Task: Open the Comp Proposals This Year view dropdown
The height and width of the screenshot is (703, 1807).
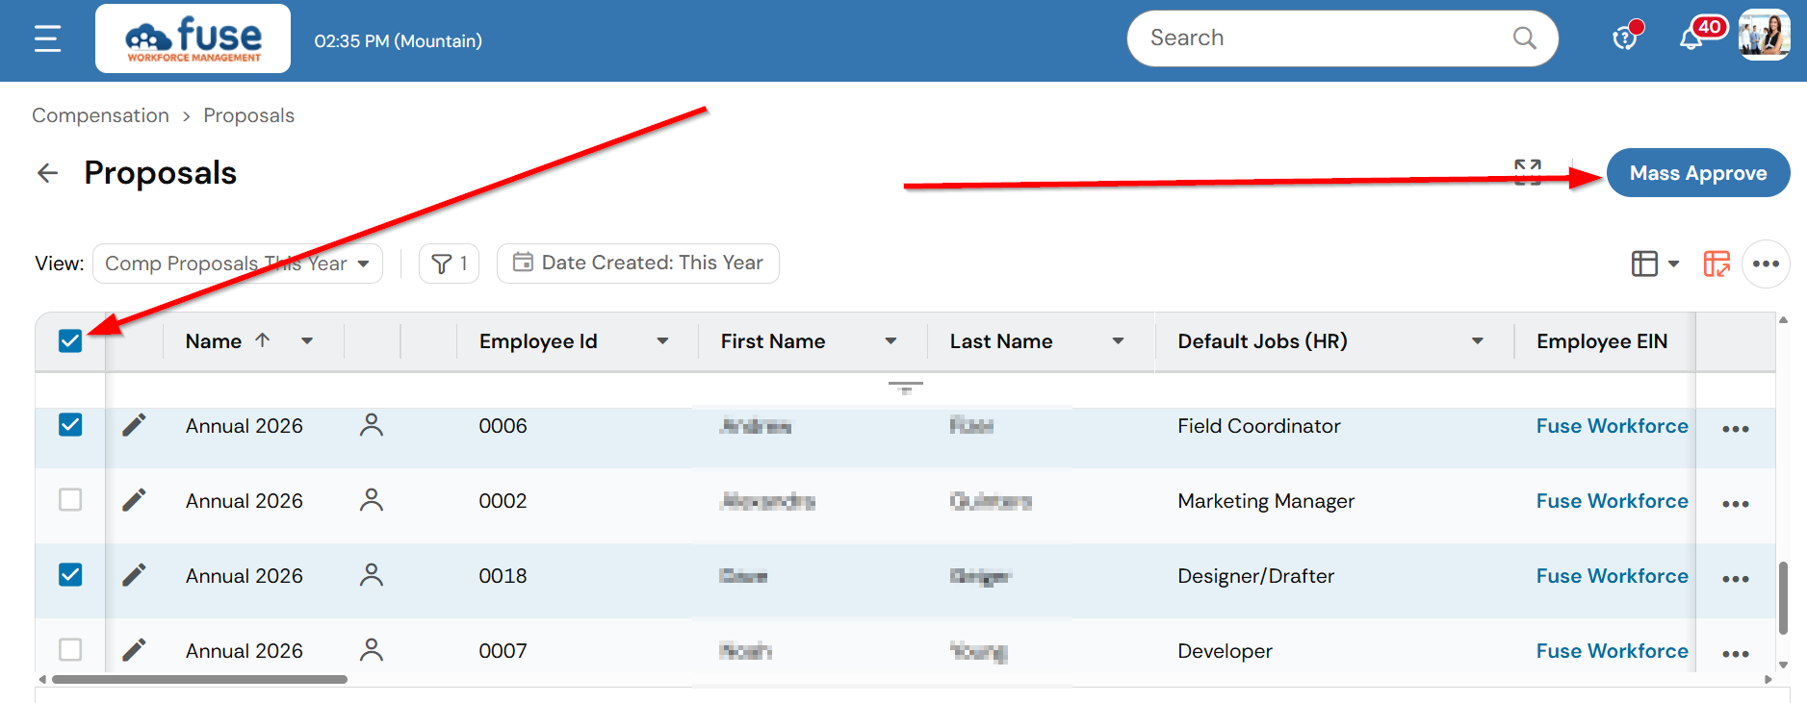Action: (237, 264)
